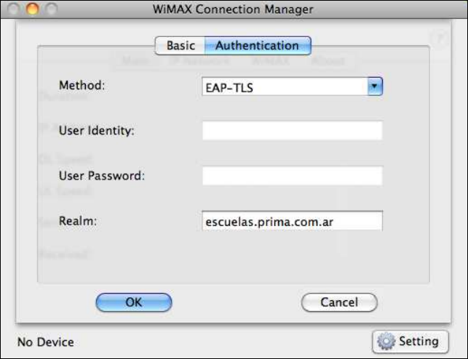Switch to the Basic tab

[x=181, y=46]
